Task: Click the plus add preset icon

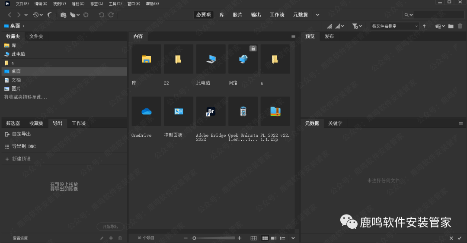Action: [x=111, y=238]
